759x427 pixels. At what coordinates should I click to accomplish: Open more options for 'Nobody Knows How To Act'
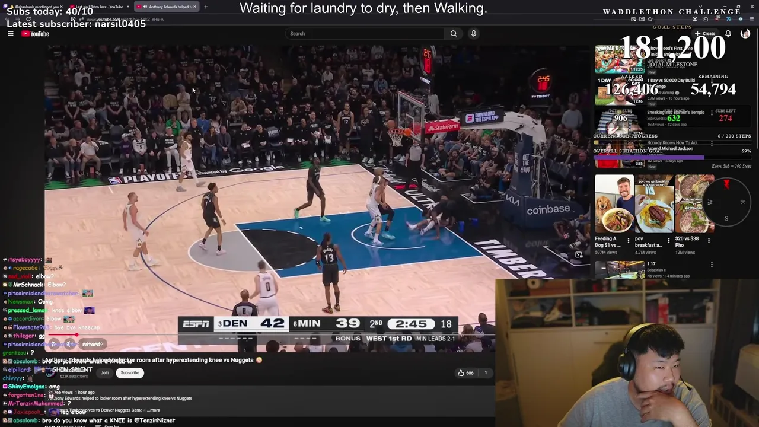coord(712,144)
